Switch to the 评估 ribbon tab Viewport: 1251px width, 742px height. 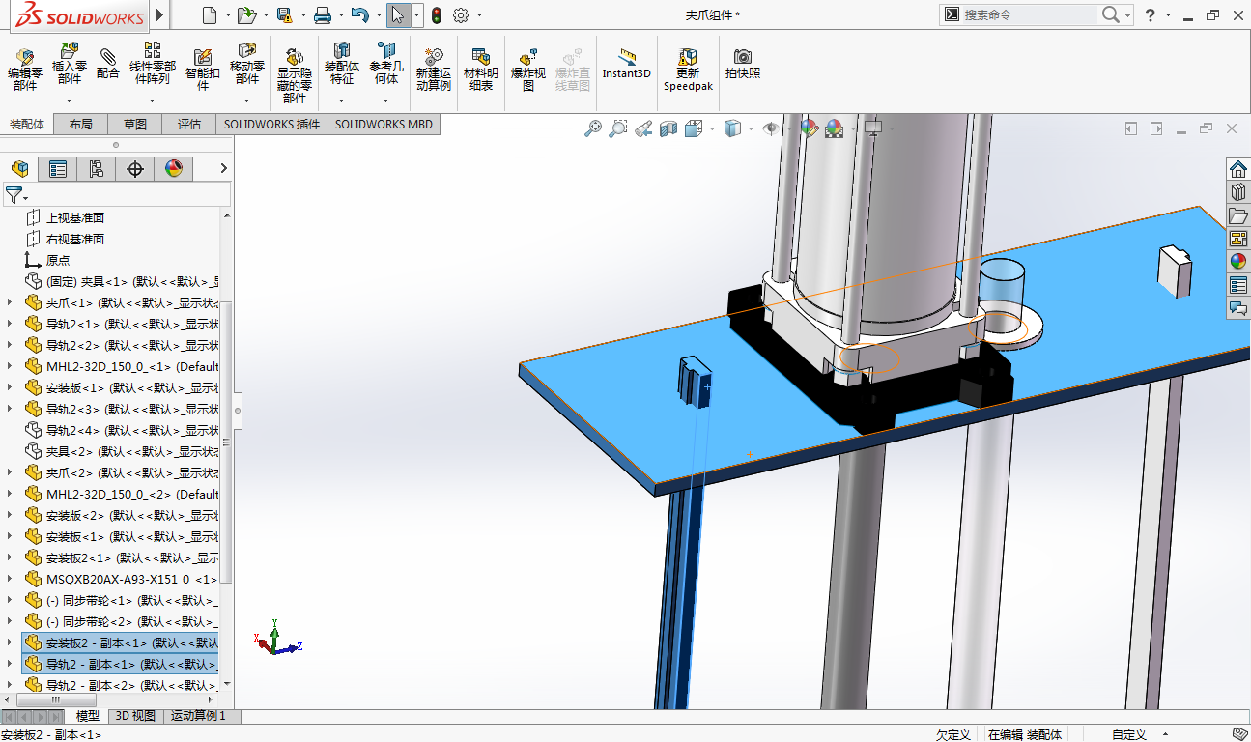pos(189,124)
